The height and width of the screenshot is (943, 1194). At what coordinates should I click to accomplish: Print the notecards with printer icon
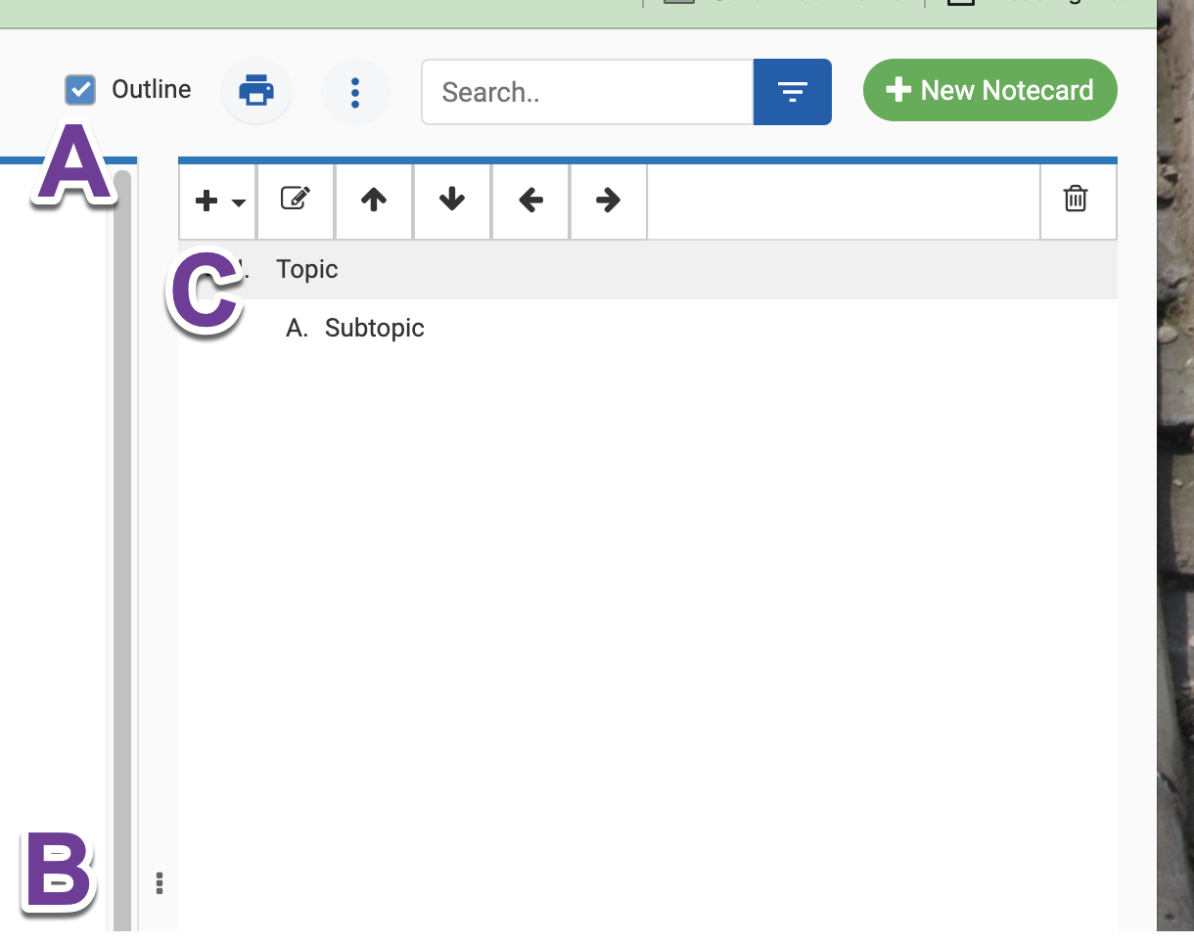pos(256,91)
